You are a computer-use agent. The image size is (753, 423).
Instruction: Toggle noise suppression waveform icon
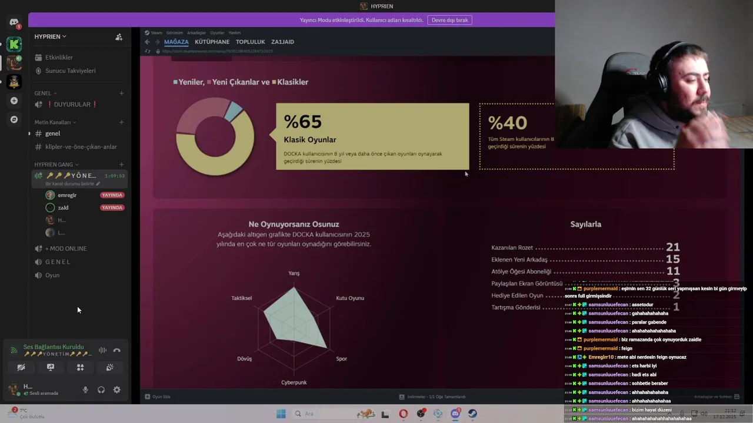103,350
